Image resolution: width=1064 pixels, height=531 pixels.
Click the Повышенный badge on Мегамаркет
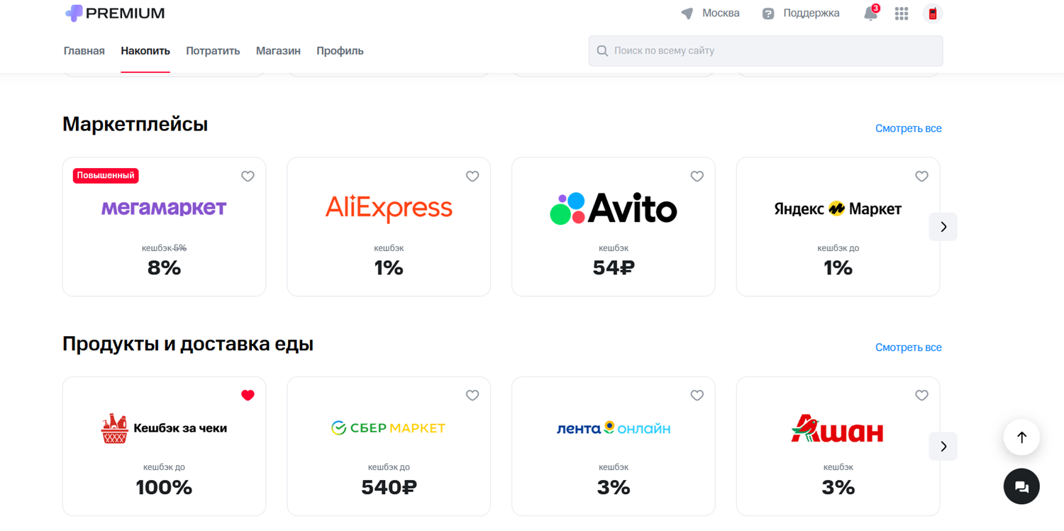click(x=106, y=176)
